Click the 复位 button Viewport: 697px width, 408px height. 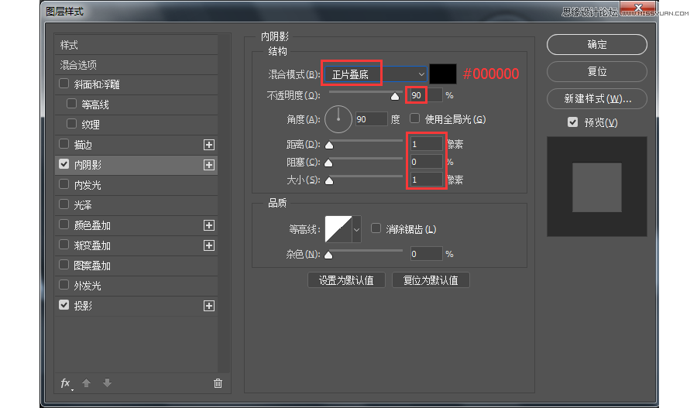[596, 71]
